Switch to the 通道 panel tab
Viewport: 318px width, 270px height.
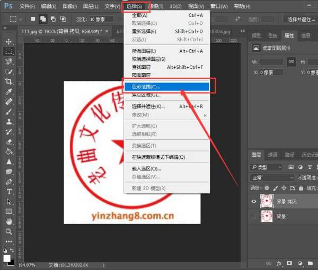(x=272, y=155)
